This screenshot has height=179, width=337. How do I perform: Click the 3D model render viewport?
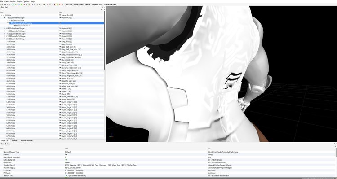point(222,74)
